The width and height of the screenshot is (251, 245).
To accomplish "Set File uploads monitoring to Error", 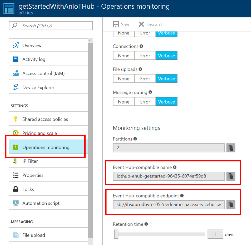I will click(x=145, y=78).
